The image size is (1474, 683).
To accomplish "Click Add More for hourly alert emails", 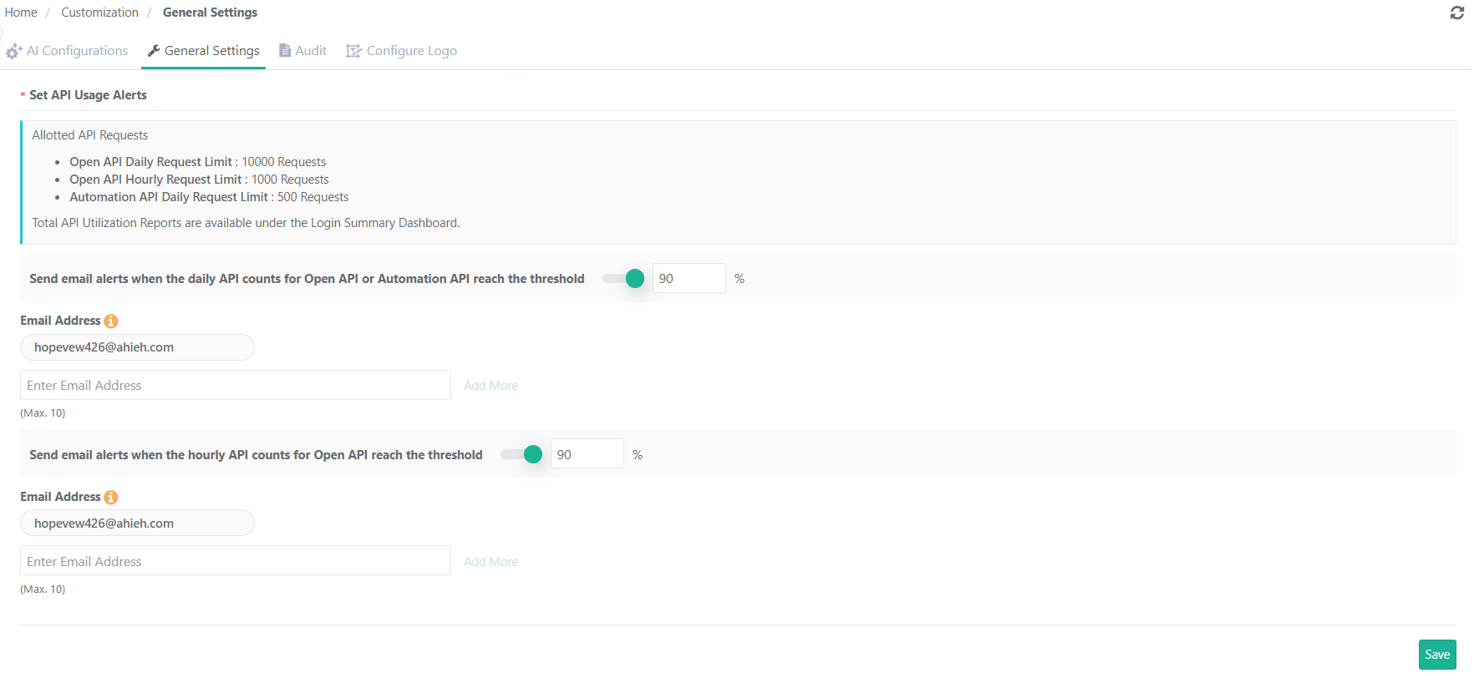I will [491, 561].
